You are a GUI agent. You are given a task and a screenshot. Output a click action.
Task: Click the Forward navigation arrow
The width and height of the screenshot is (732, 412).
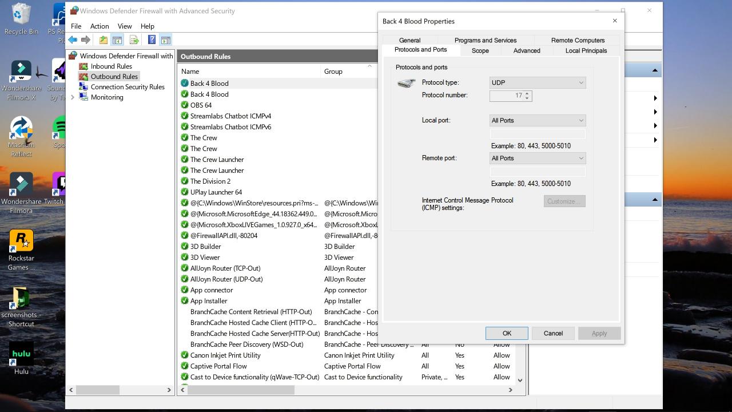(86, 39)
